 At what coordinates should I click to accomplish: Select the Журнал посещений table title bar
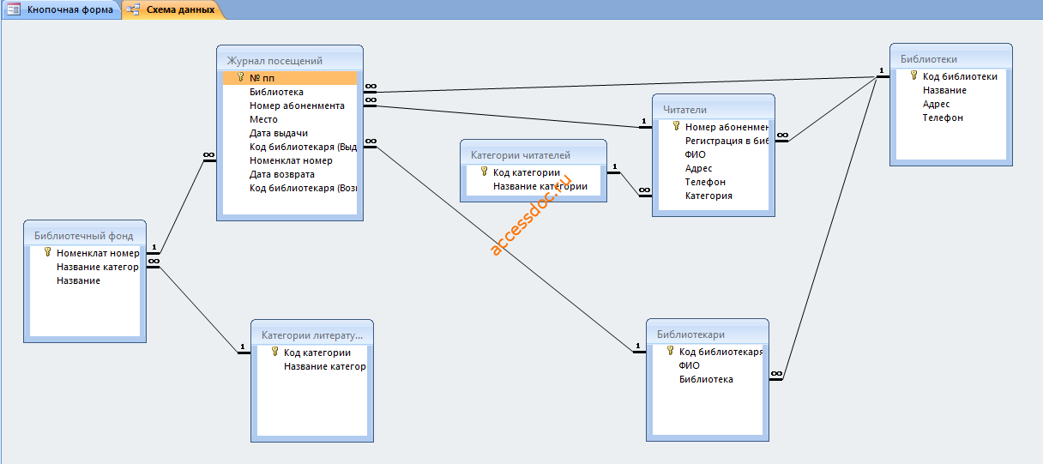tap(289, 60)
